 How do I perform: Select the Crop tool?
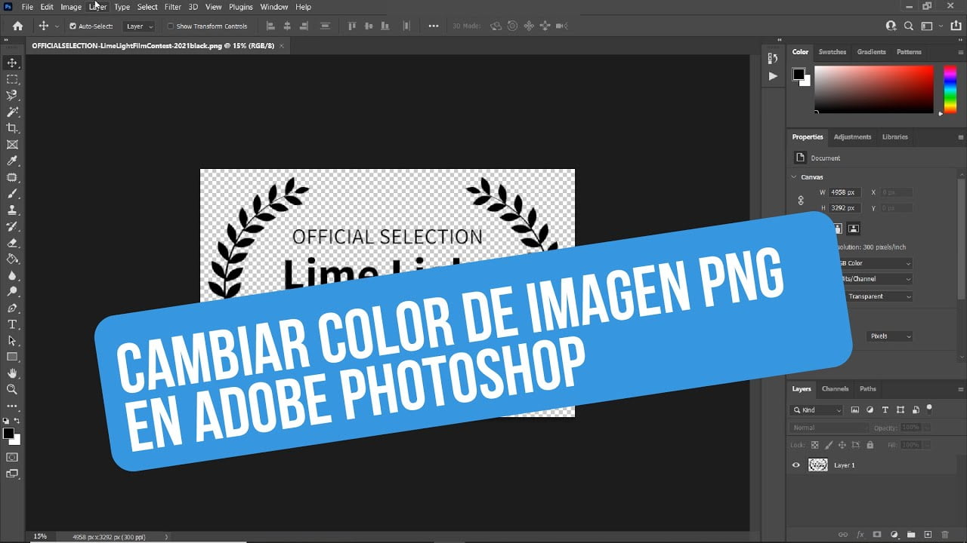point(12,128)
